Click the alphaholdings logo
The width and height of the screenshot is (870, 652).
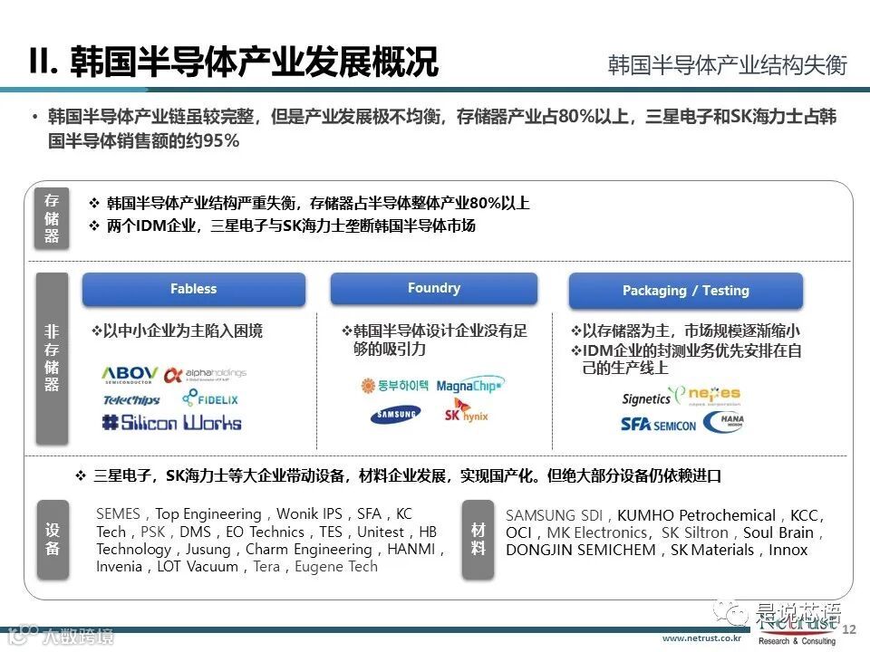click(x=206, y=375)
